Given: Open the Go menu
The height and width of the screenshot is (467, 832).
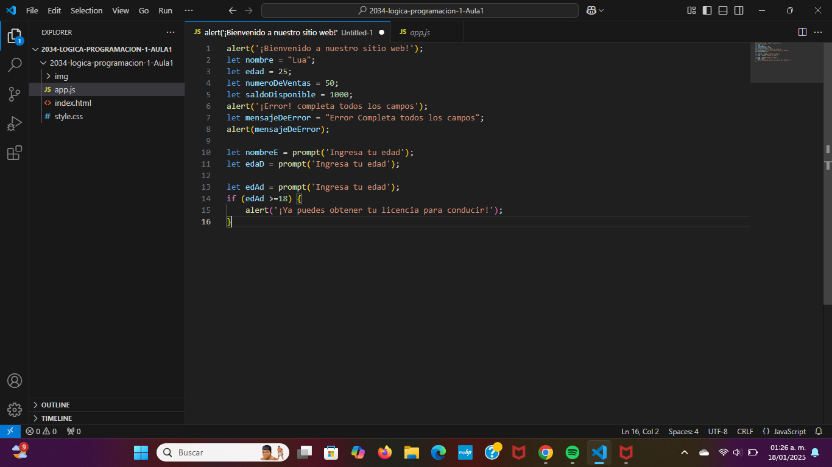Looking at the screenshot, I should pos(144,10).
